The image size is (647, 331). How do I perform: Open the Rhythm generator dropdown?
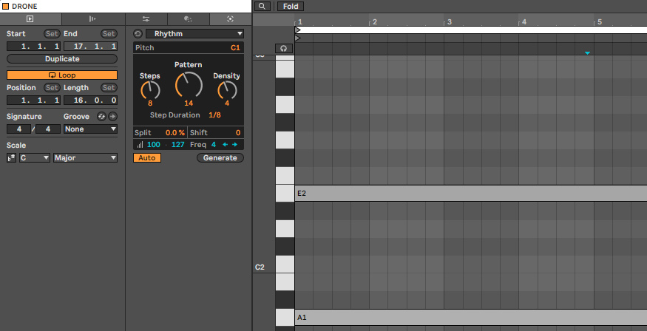pyautogui.click(x=194, y=34)
